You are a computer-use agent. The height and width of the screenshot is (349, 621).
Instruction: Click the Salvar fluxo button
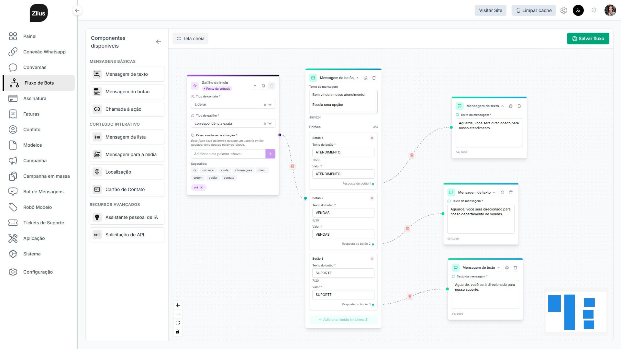(588, 38)
